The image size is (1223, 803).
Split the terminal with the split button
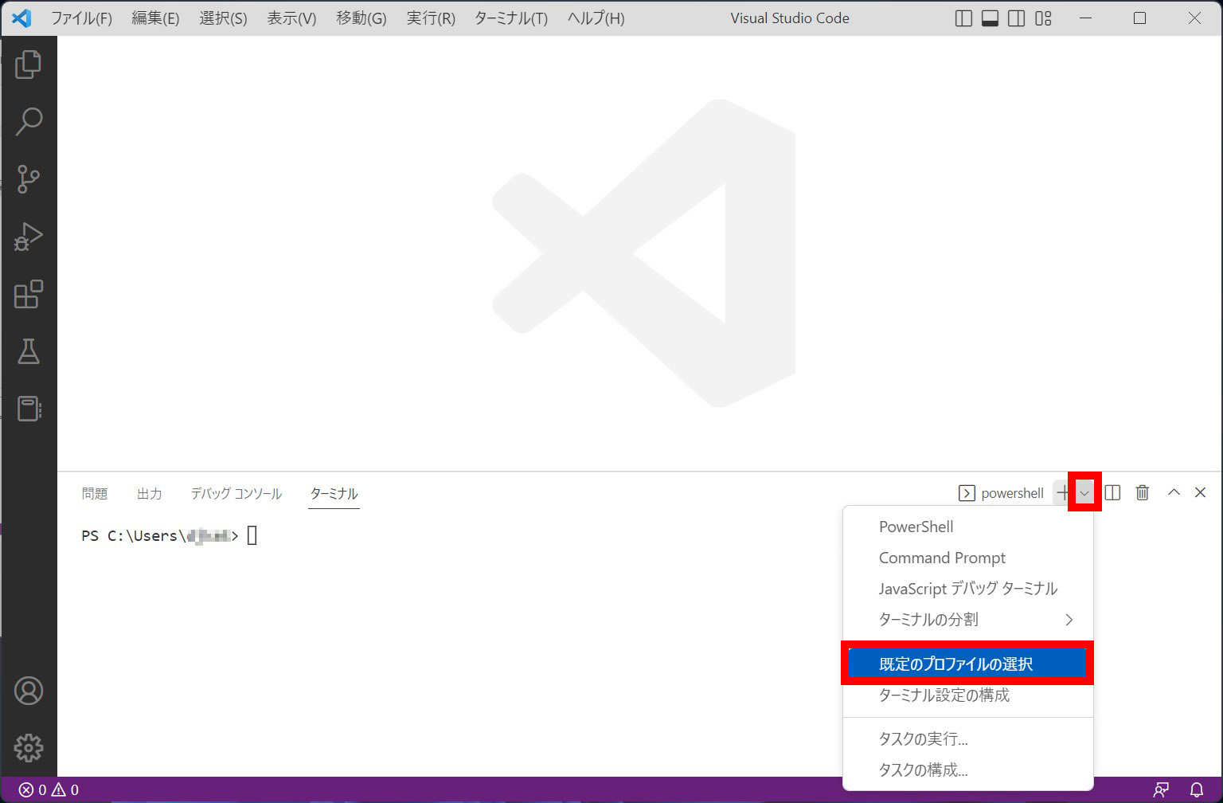coord(1112,493)
